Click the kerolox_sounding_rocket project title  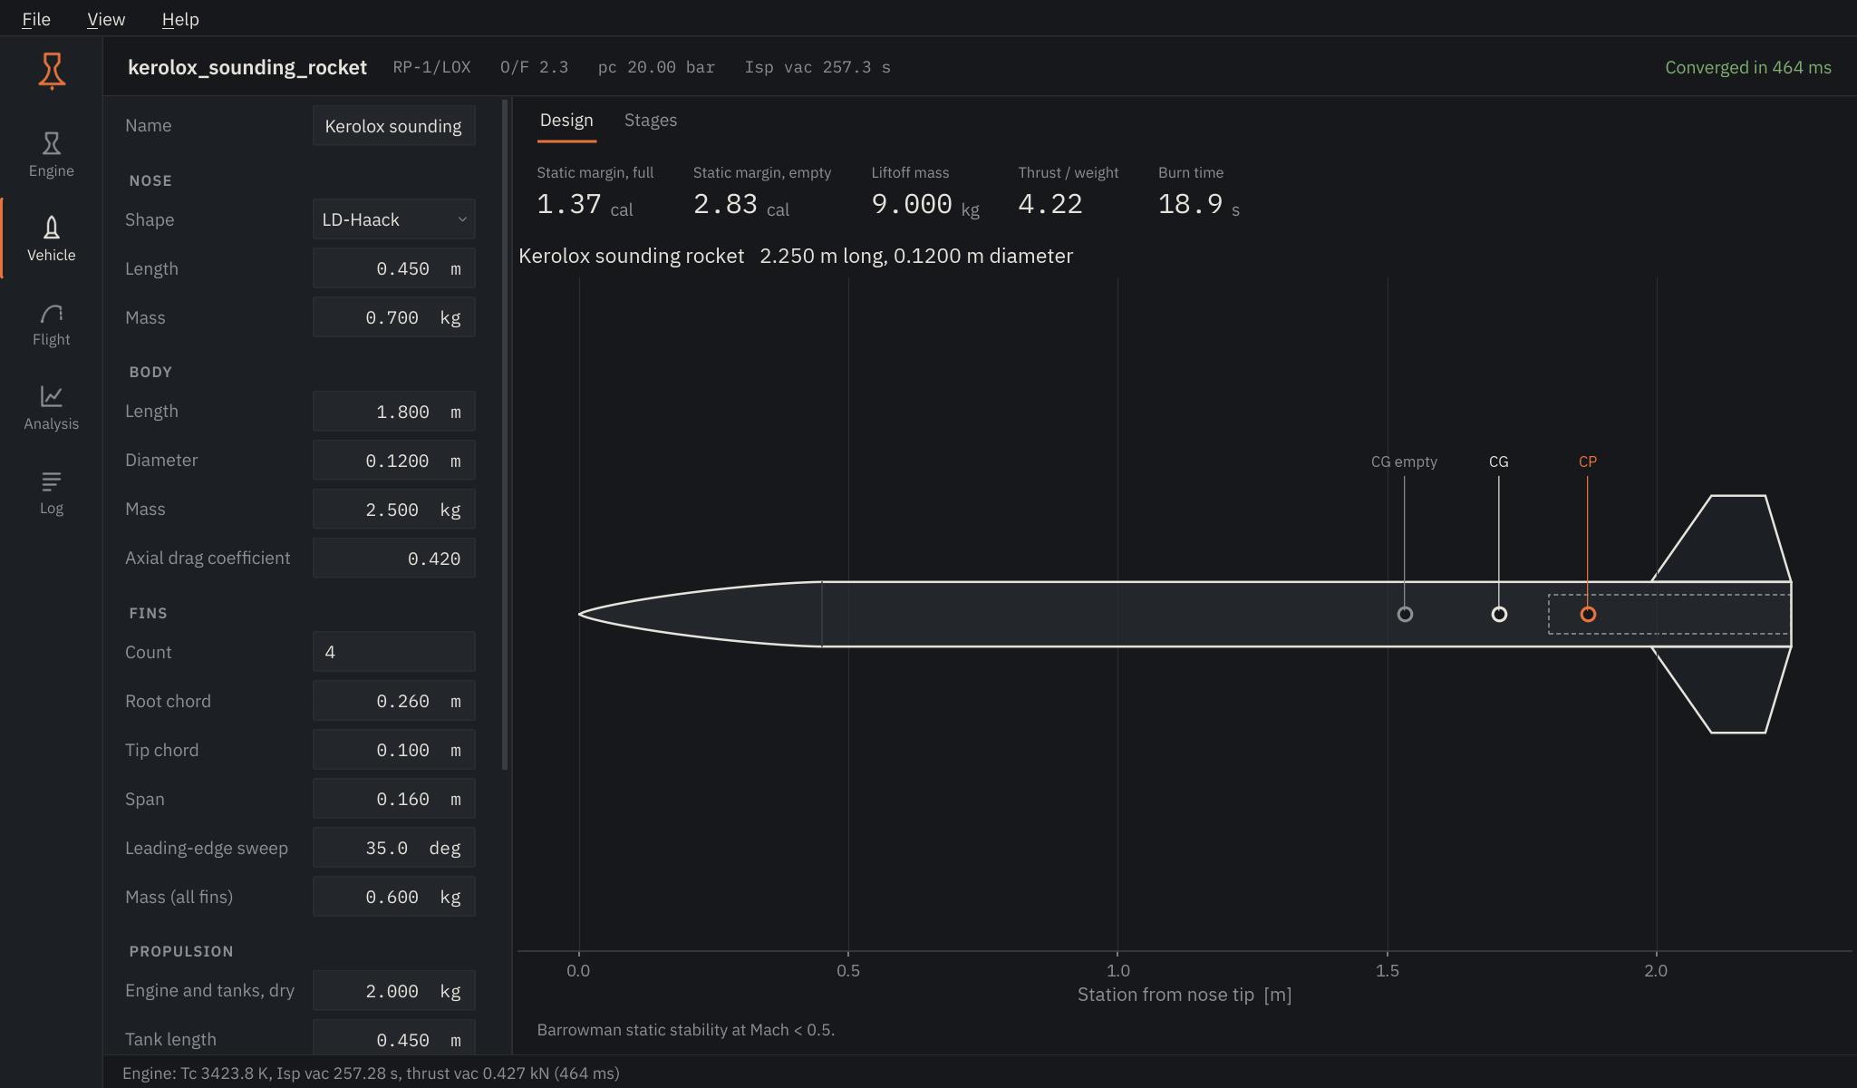point(247,67)
